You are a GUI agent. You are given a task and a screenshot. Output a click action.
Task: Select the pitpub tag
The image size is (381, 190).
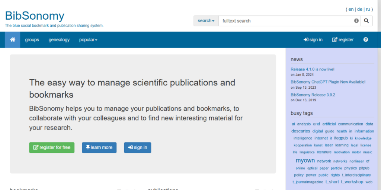click(x=364, y=168)
